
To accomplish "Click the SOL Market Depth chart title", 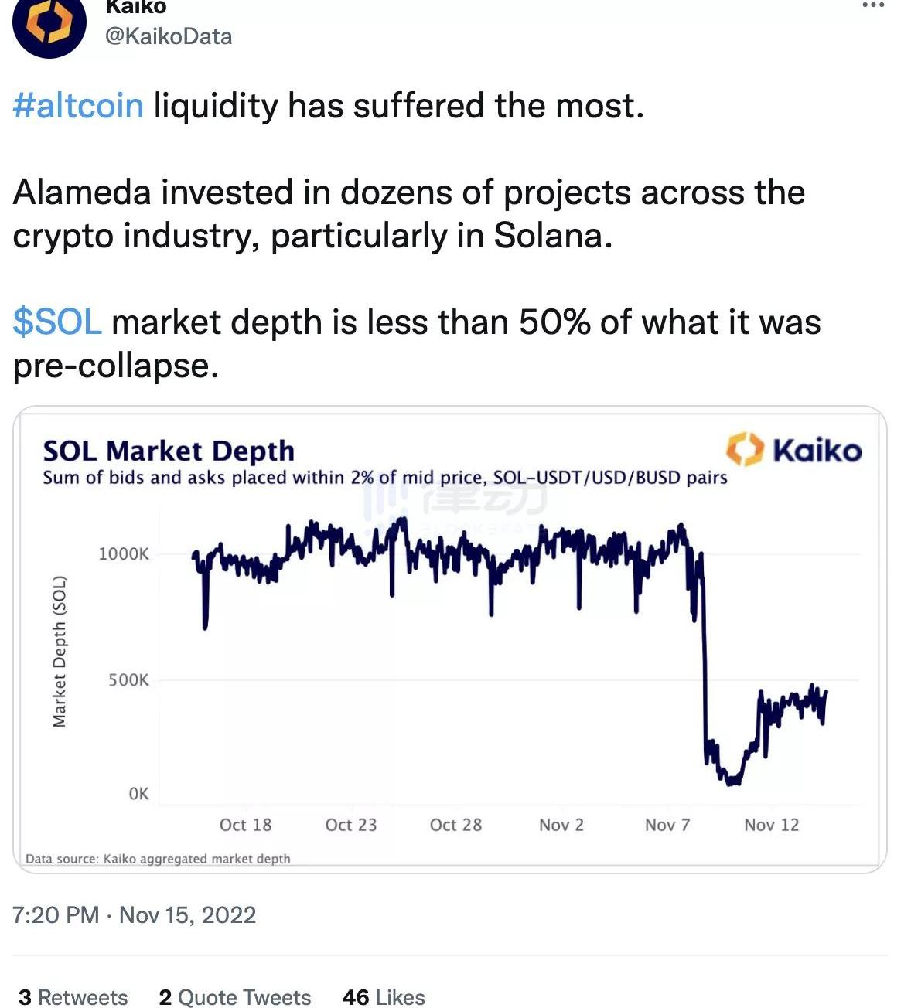I will [169, 451].
